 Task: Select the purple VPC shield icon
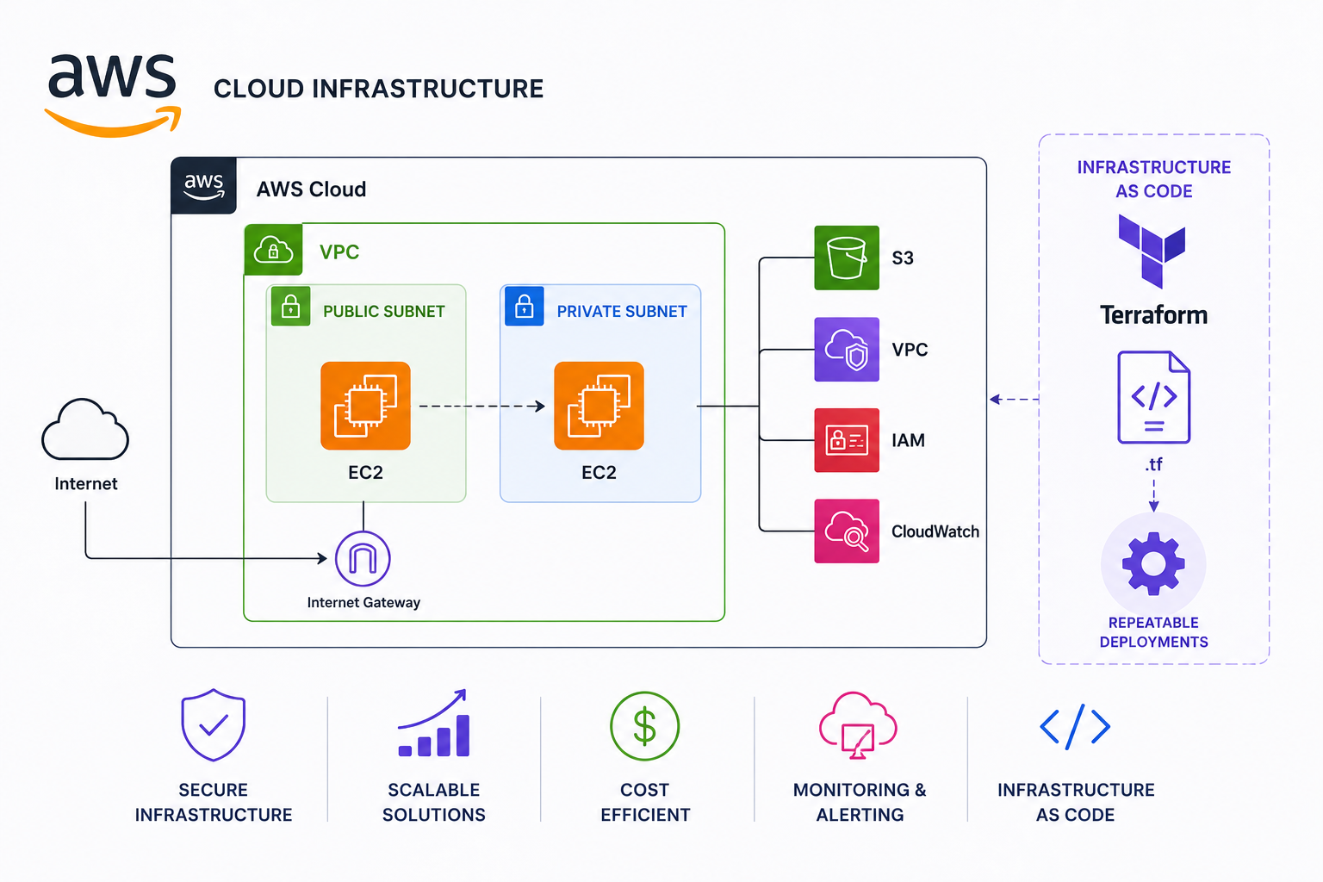pos(847,349)
